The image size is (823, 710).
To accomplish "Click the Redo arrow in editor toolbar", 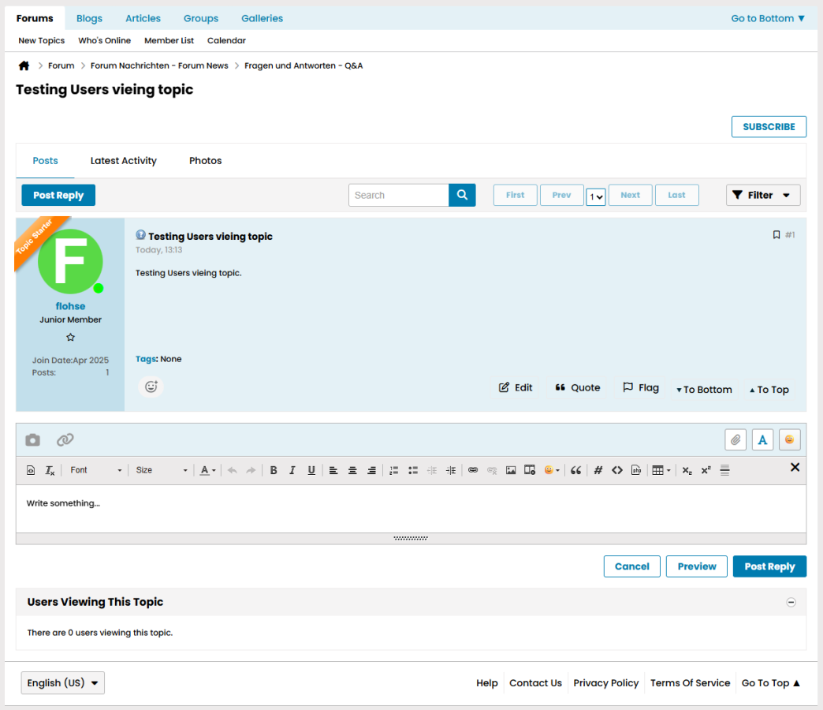I will [x=251, y=470].
